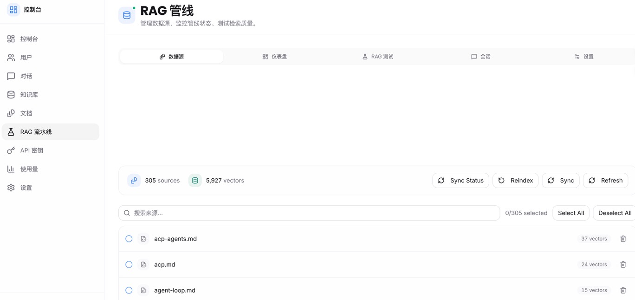
Task: Click the gear icon beside sidebar 设置
Action: pos(11,188)
